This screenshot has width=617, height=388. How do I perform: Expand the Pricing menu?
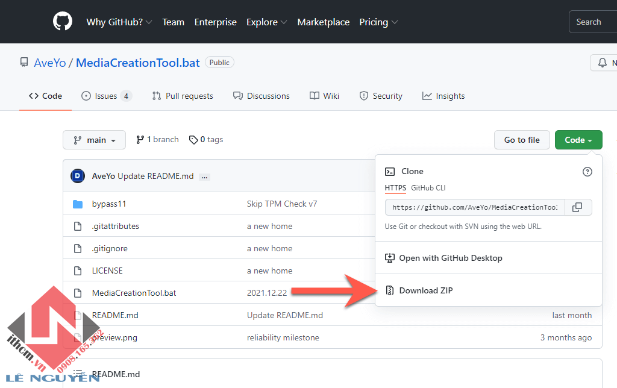378,22
